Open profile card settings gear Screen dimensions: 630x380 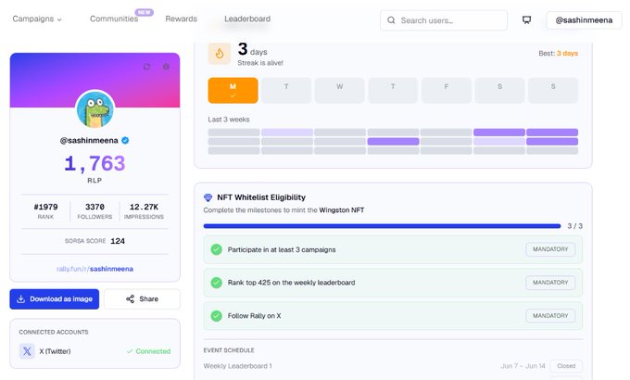pos(166,67)
